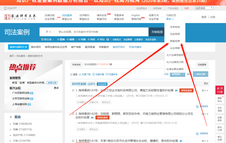Check the 全选 select-all checkbox

click(71, 74)
